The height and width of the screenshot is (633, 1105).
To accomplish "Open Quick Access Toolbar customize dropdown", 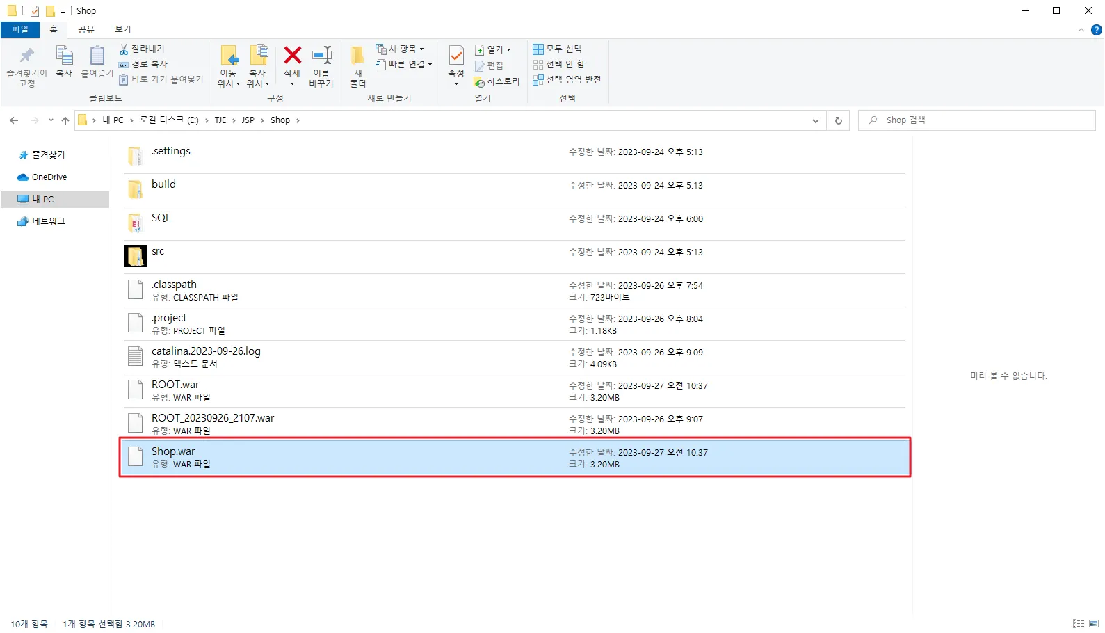I will click(63, 11).
